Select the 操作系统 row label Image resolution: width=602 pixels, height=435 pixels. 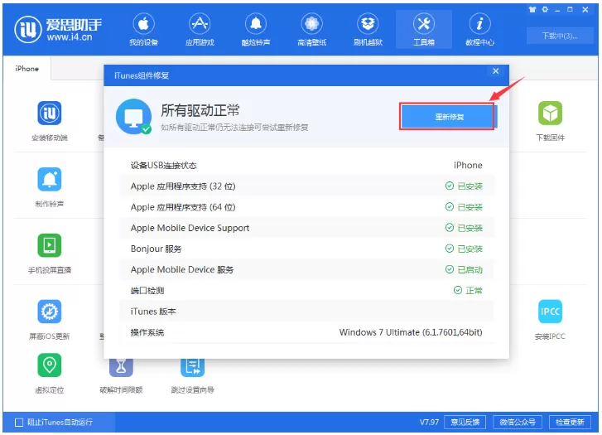(147, 332)
